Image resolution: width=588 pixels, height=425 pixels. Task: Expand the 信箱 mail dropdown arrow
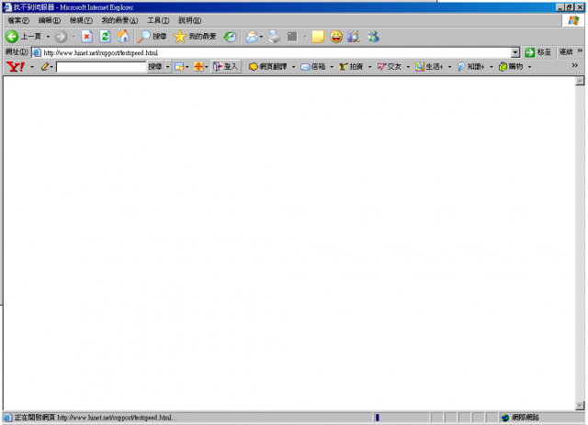click(332, 67)
